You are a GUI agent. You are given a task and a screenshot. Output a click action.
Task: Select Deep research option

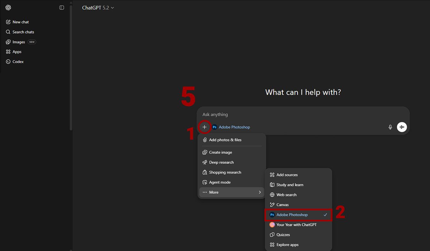point(232,163)
